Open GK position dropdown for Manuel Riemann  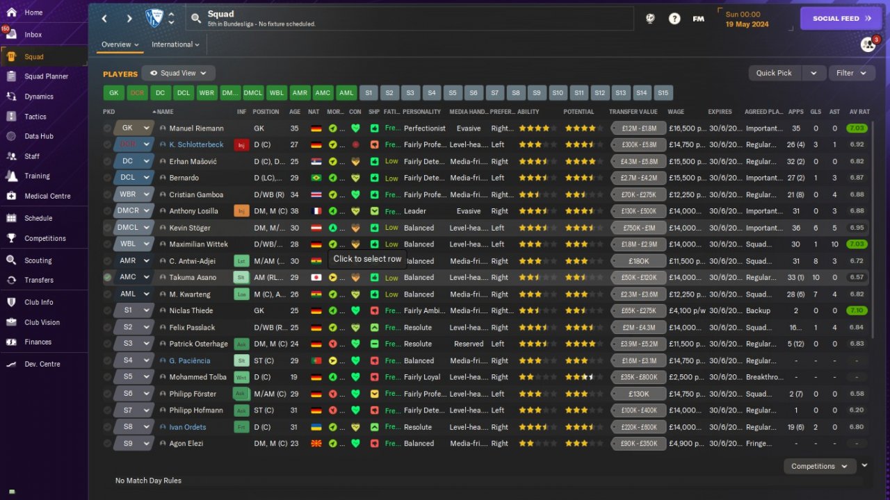133,128
